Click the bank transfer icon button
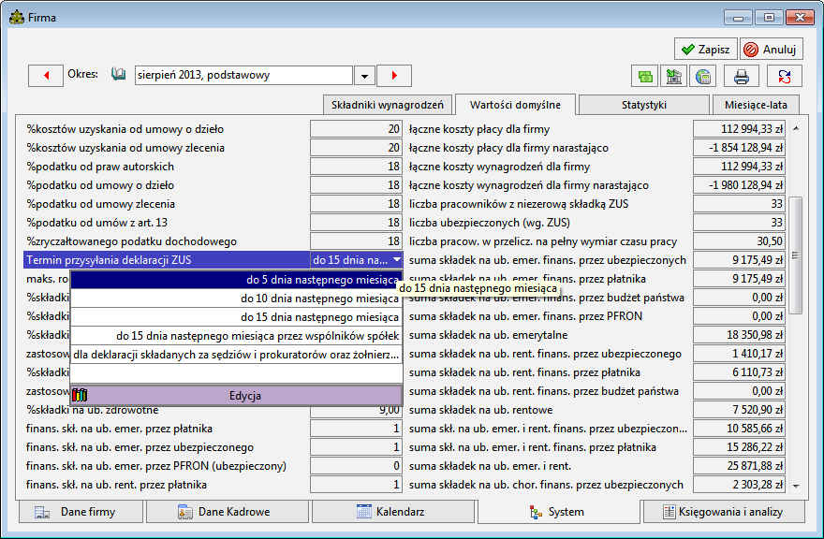This screenshot has height=539, width=824. [x=673, y=76]
